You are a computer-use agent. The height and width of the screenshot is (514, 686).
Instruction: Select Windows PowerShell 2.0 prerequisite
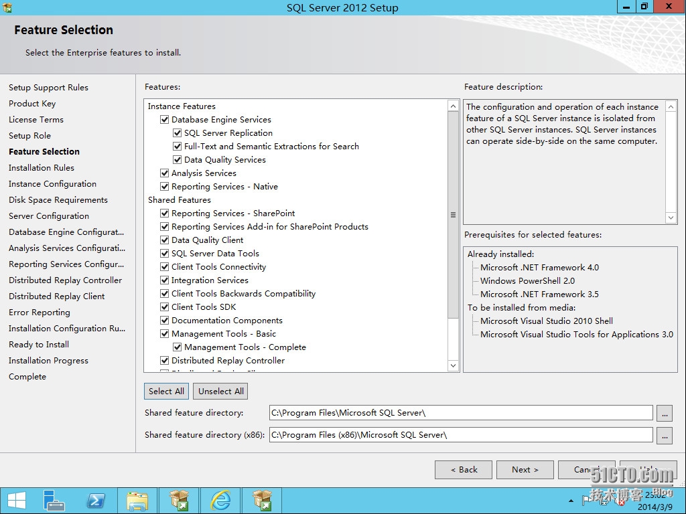528,281
